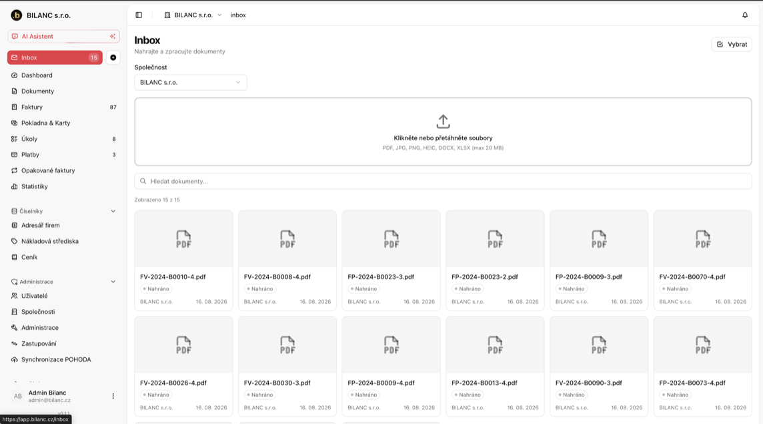The width and height of the screenshot is (763, 424).
Task: Click PDF icon of FP-2024-B0013-4.pdf
Action: pyautogui.click(x=495, y=345)
